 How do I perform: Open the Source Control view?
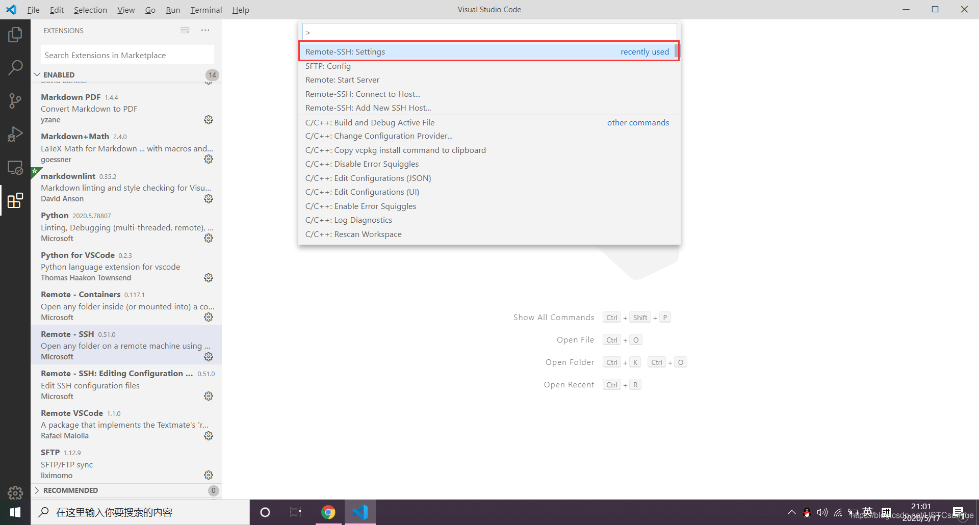click(x=15, y=100)
